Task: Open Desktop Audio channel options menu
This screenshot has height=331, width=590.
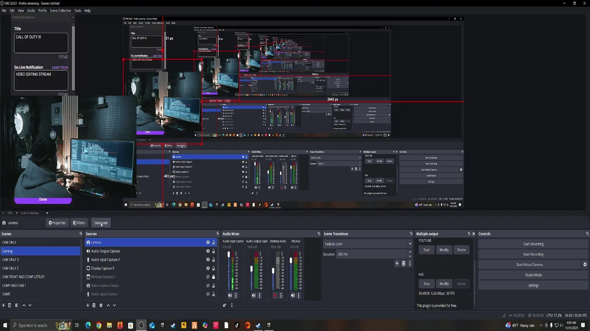Action: coord(281,296)
